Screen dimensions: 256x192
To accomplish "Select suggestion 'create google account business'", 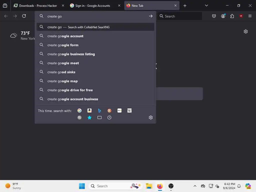I will click(x=95, y=99).
